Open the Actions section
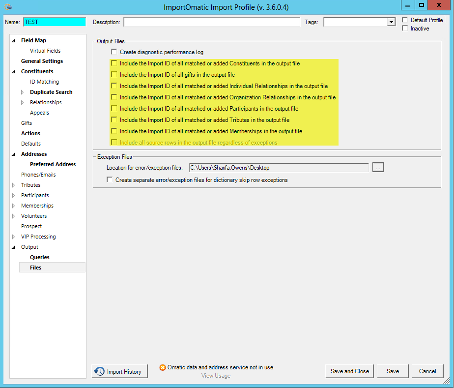Image resolution: width=454 pixels, height=388 pixels. click(30, 133)
